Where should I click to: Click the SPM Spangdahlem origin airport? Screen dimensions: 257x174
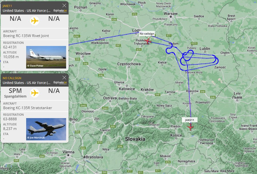click(x=15, y=93)
